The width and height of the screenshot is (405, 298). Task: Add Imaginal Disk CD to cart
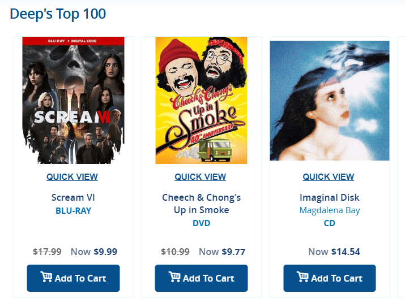pos(329,278)
